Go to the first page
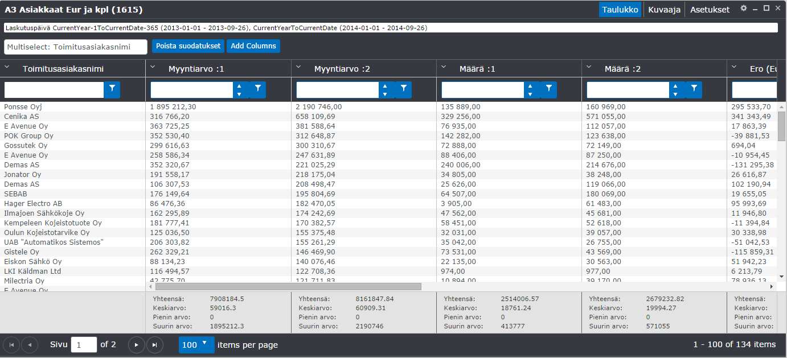The height and width of the screenshot is (358, 787). pyautogui.click(x=11, y=345)
